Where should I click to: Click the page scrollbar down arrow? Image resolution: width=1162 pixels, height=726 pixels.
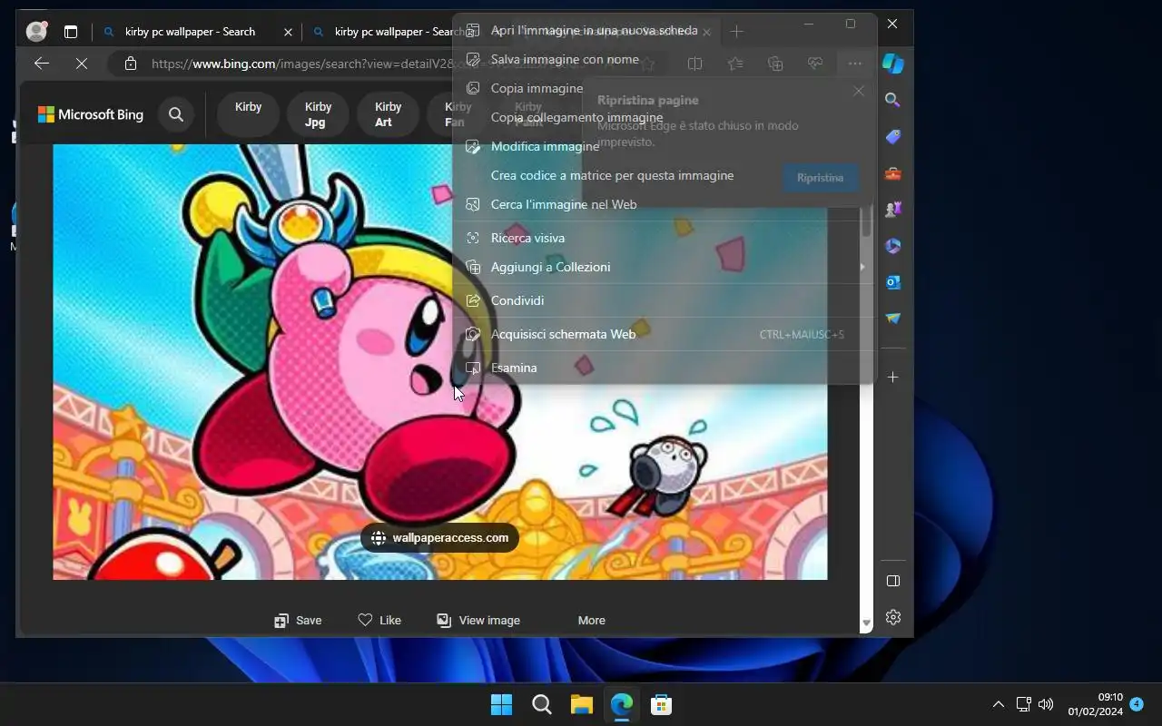[866, 623]
